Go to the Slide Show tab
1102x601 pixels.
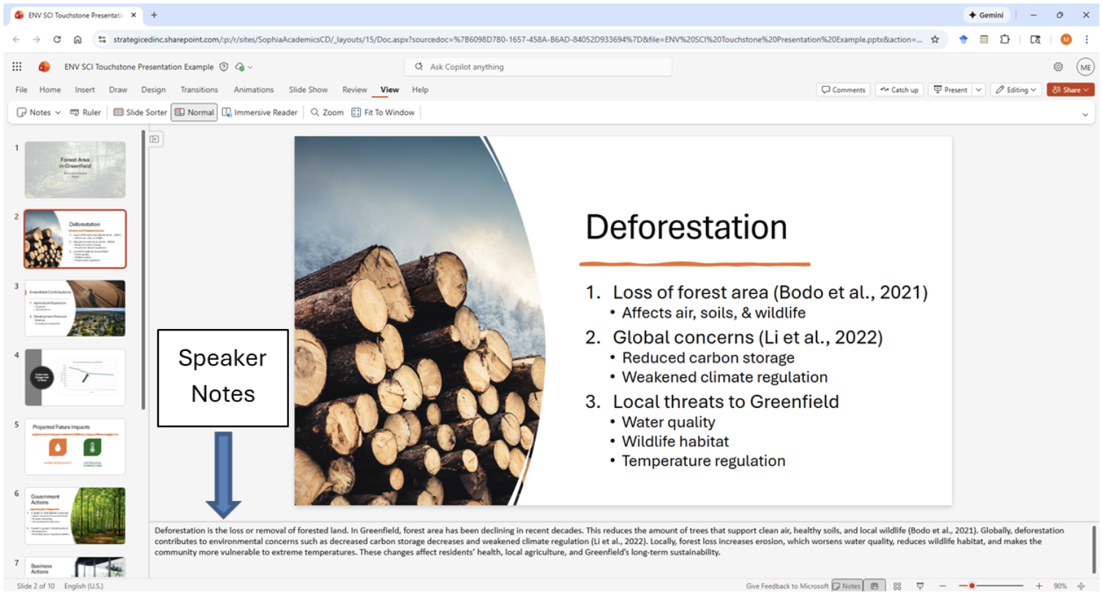click(308, 90)
